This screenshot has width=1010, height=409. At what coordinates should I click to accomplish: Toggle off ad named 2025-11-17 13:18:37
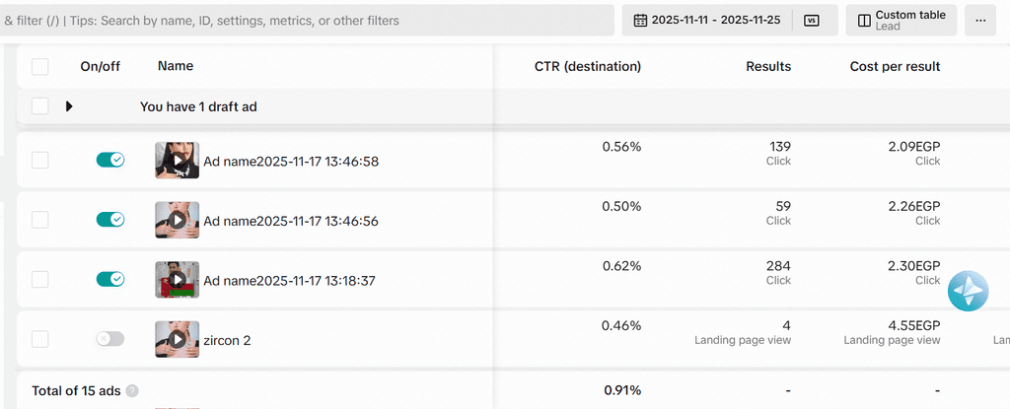[110, 279]
